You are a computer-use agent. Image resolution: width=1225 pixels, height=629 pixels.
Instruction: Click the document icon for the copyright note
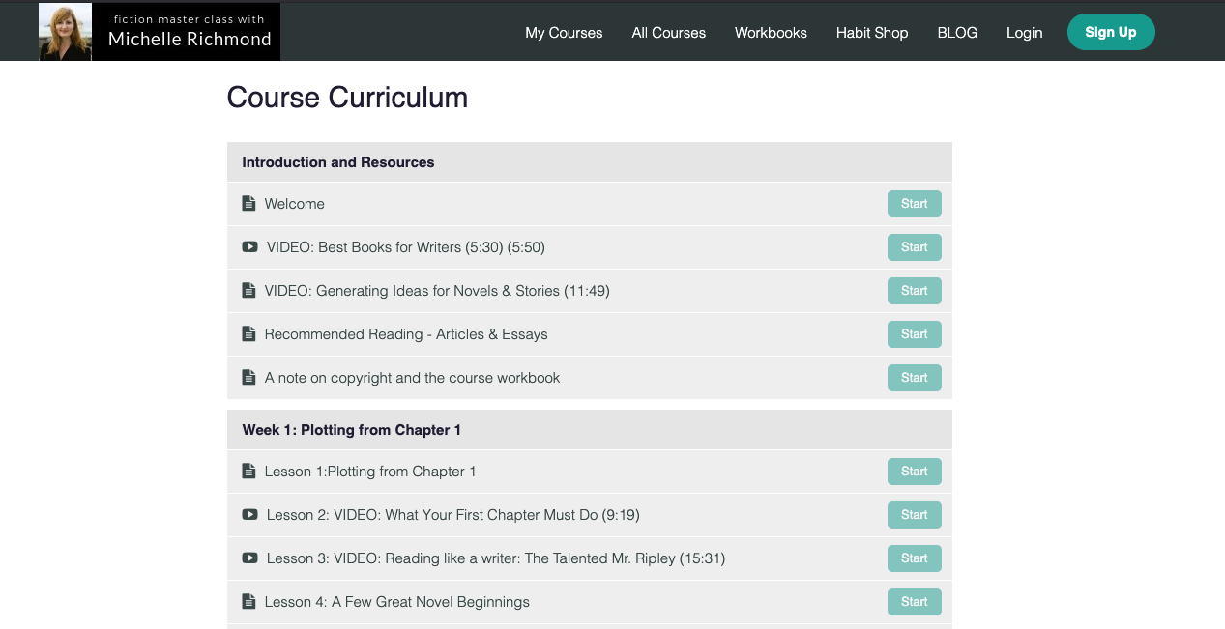click(248, 377)
